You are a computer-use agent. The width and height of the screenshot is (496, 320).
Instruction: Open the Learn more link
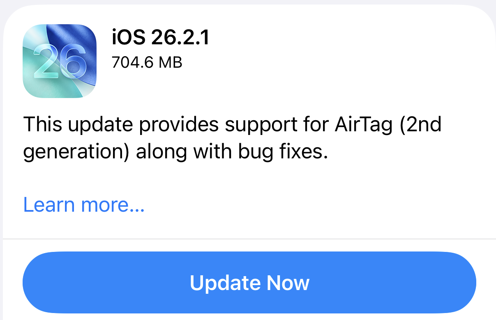pyautogui.click(x=83, y=205)
